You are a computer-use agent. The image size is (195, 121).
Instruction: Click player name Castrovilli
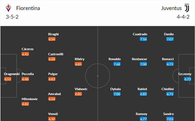tap(56, 54)
